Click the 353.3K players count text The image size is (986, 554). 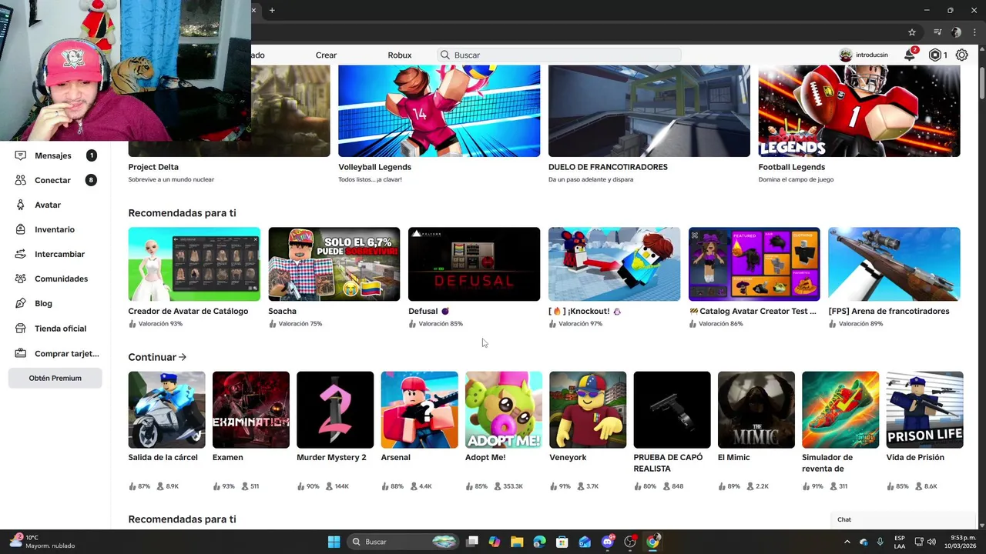click(514, 486)
